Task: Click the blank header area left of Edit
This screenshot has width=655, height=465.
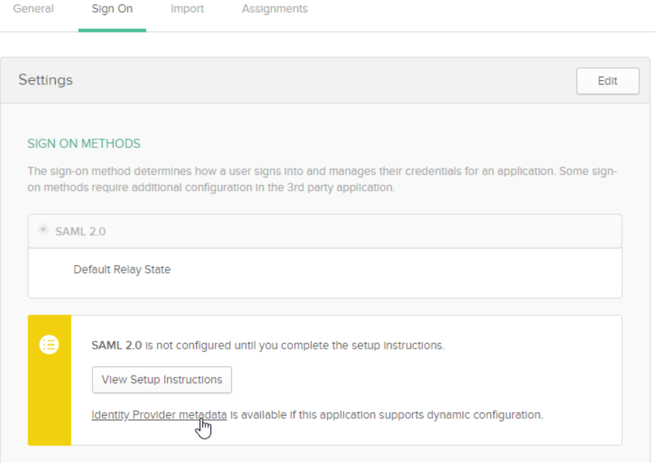Action: pyautogui.click(x=325, y=81)
